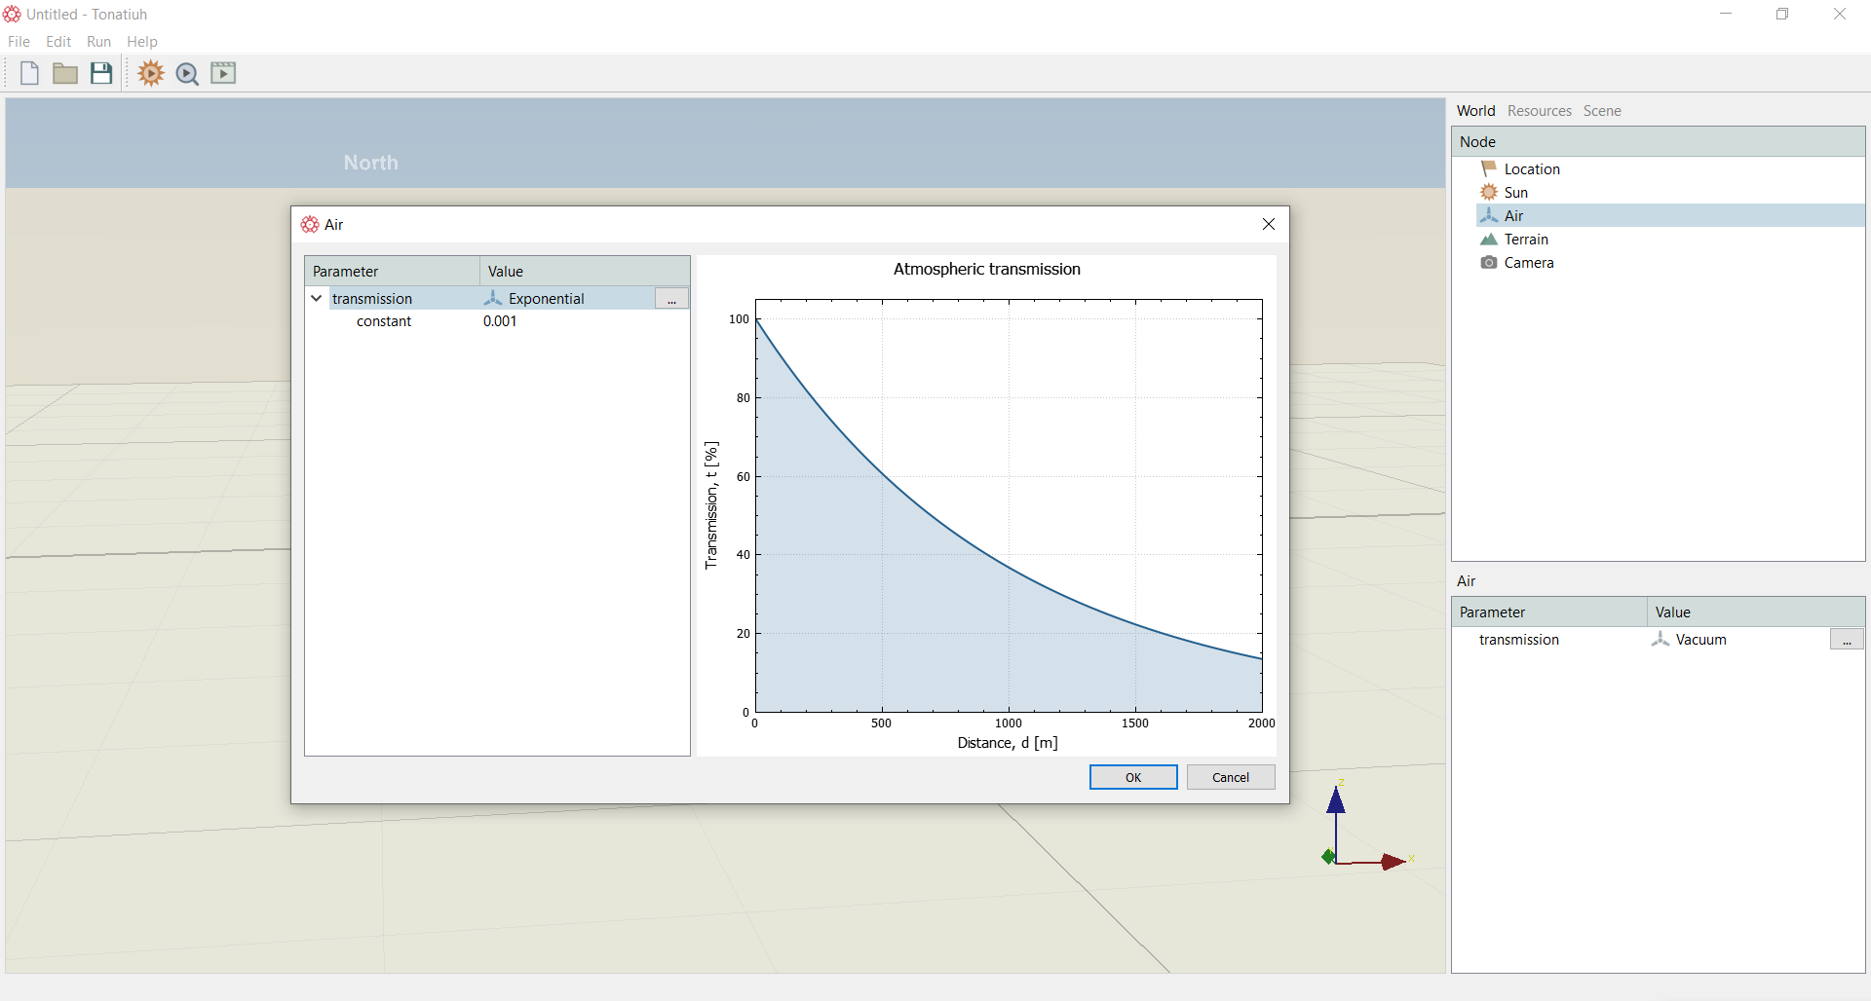Open a file with the folder icon
Image resolution: width=1871 pixels, height=1001 pixels.
point(65,73)
